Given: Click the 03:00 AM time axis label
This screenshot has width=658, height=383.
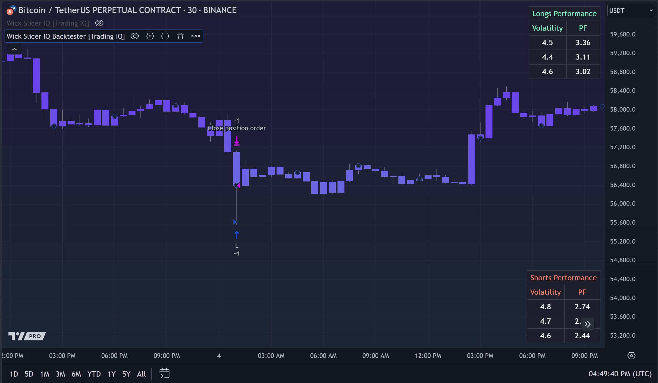Looking at the screenshot, I should click(x=271, y=356).
